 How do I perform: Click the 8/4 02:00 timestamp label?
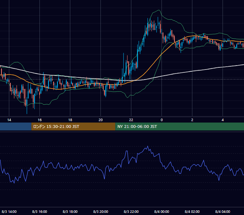192,211
